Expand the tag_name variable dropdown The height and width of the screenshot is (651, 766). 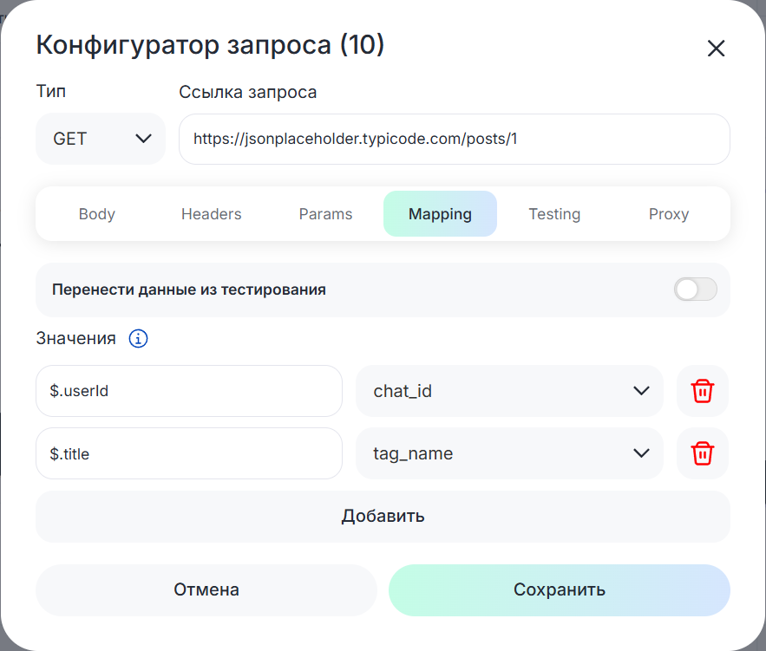pyautogui.click(x=509, y=453)
